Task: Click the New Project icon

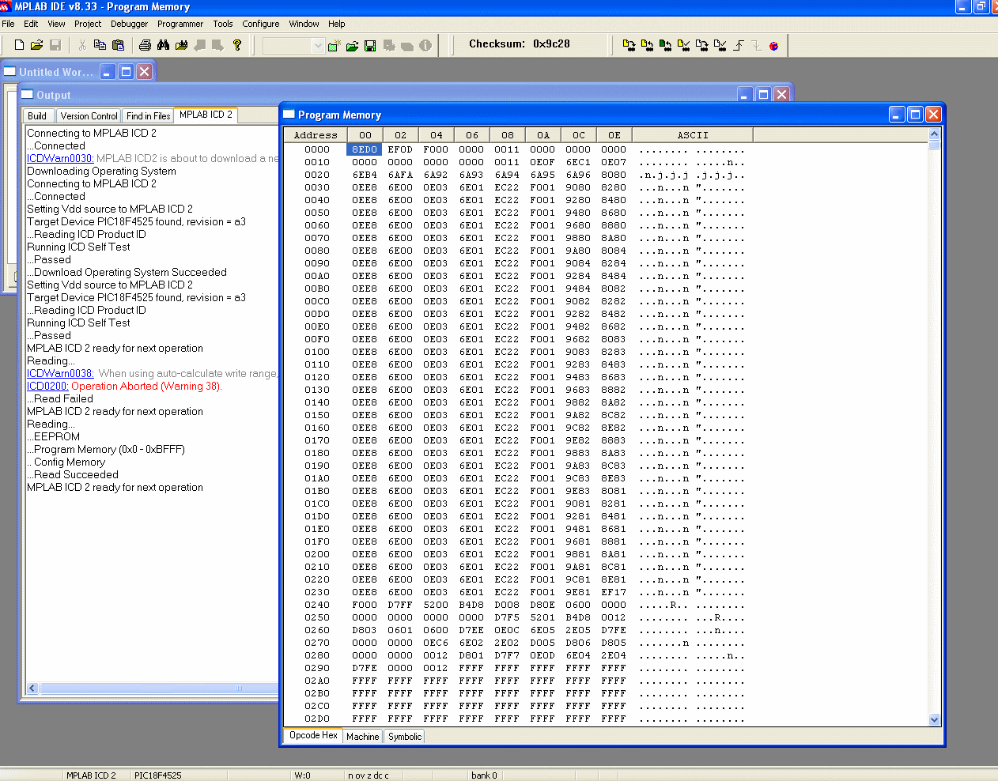Action: click(335, 45)
